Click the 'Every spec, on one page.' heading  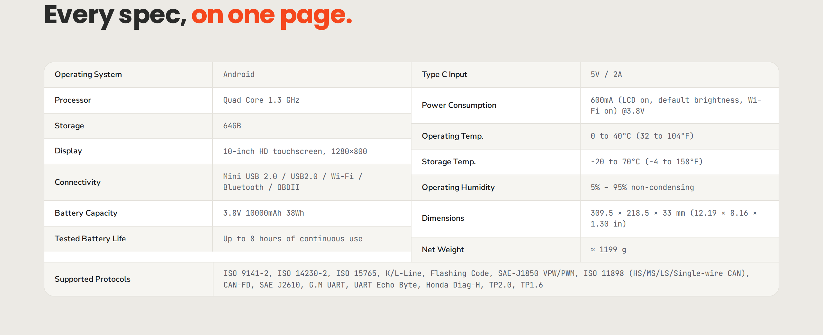point(198,16)
